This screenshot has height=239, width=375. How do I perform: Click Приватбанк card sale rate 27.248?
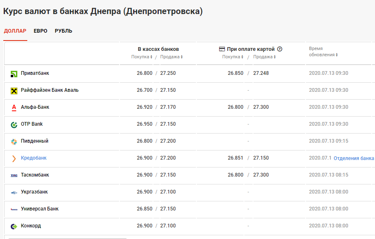[x=261, y=73]
